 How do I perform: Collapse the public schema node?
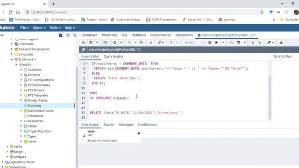click(16, 64)
